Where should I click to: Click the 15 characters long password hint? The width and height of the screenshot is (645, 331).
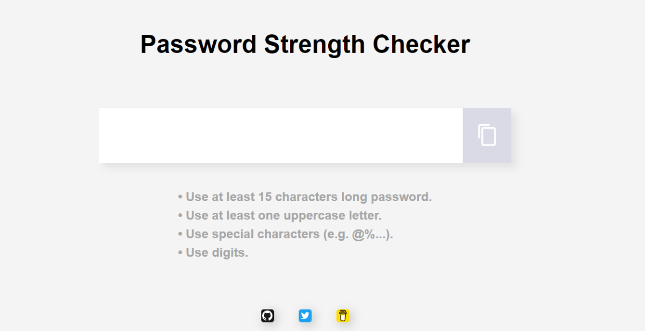305,197
